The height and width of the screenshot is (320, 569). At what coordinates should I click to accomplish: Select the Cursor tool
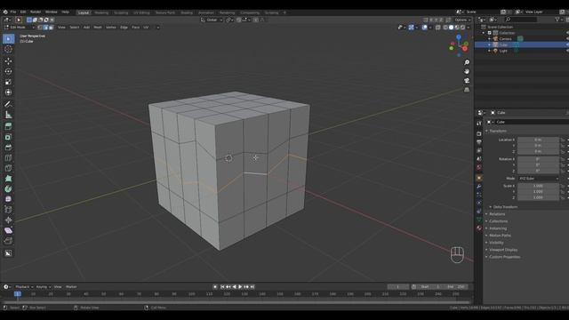click(x=8, y=50)
